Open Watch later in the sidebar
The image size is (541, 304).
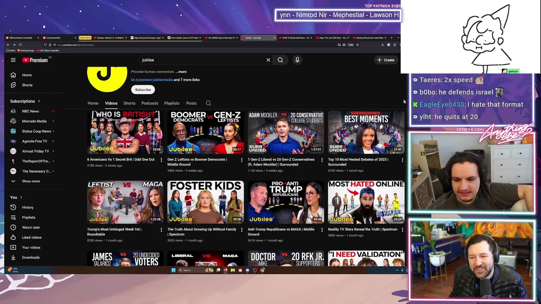tap(30, 227)
